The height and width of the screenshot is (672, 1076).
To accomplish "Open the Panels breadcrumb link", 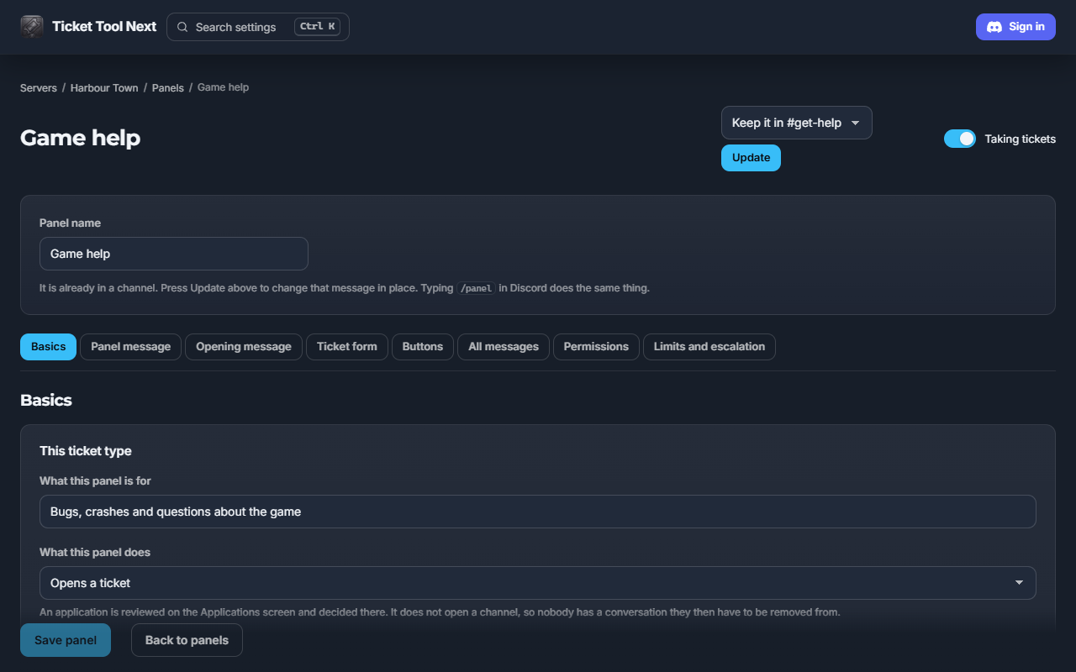I will (x=168, y=87).
